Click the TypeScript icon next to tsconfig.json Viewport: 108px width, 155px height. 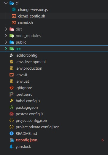click(x=12, y=140)
